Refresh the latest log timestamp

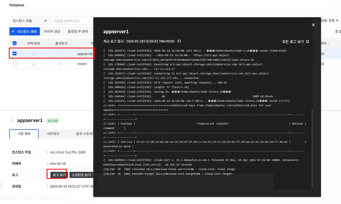tap(179, 41)
